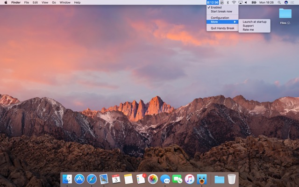Open Support from the More submenu
Screen dimensions: 299x187
[x=254, y=26]
